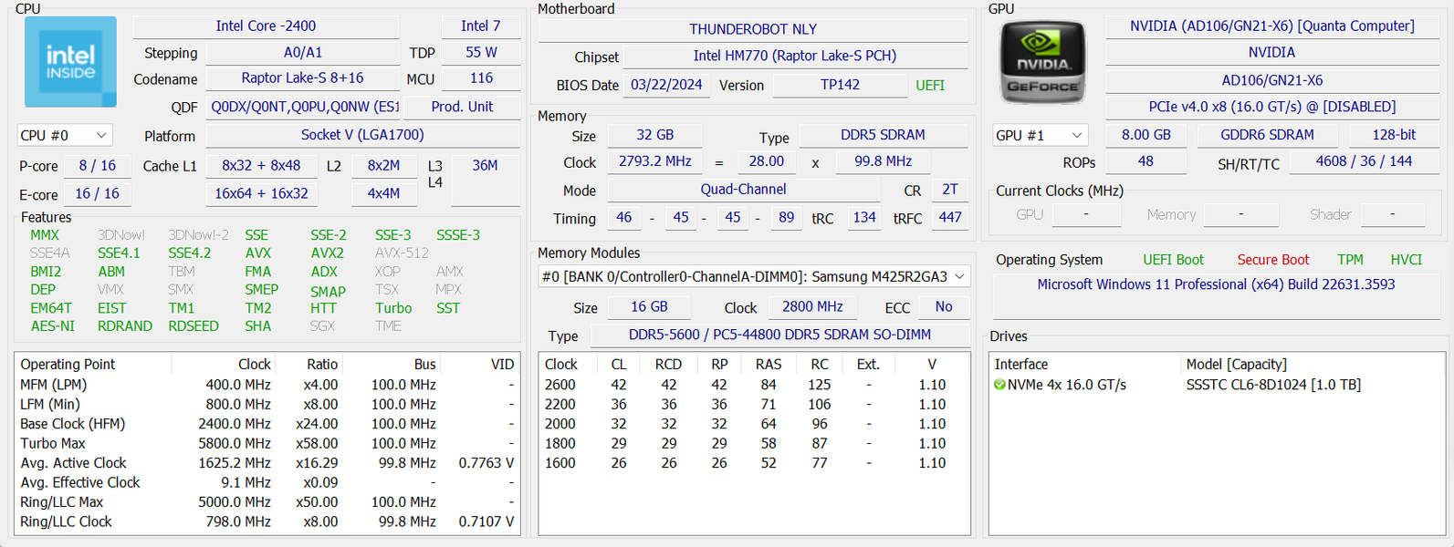Click the L2 8x2M cache value
1454x547 pixels.
pos(383,166)
